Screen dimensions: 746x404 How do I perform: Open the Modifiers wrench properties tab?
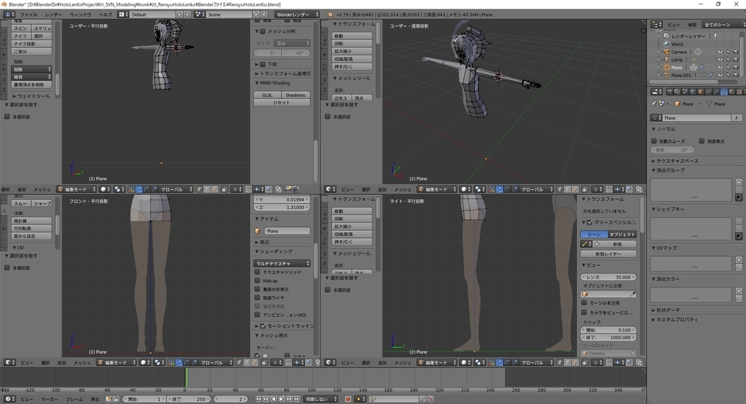click(x=716, y=92)
